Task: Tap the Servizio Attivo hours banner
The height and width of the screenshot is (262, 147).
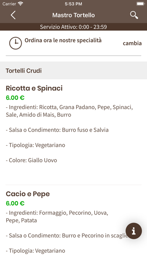Action: tap(73, 27)
